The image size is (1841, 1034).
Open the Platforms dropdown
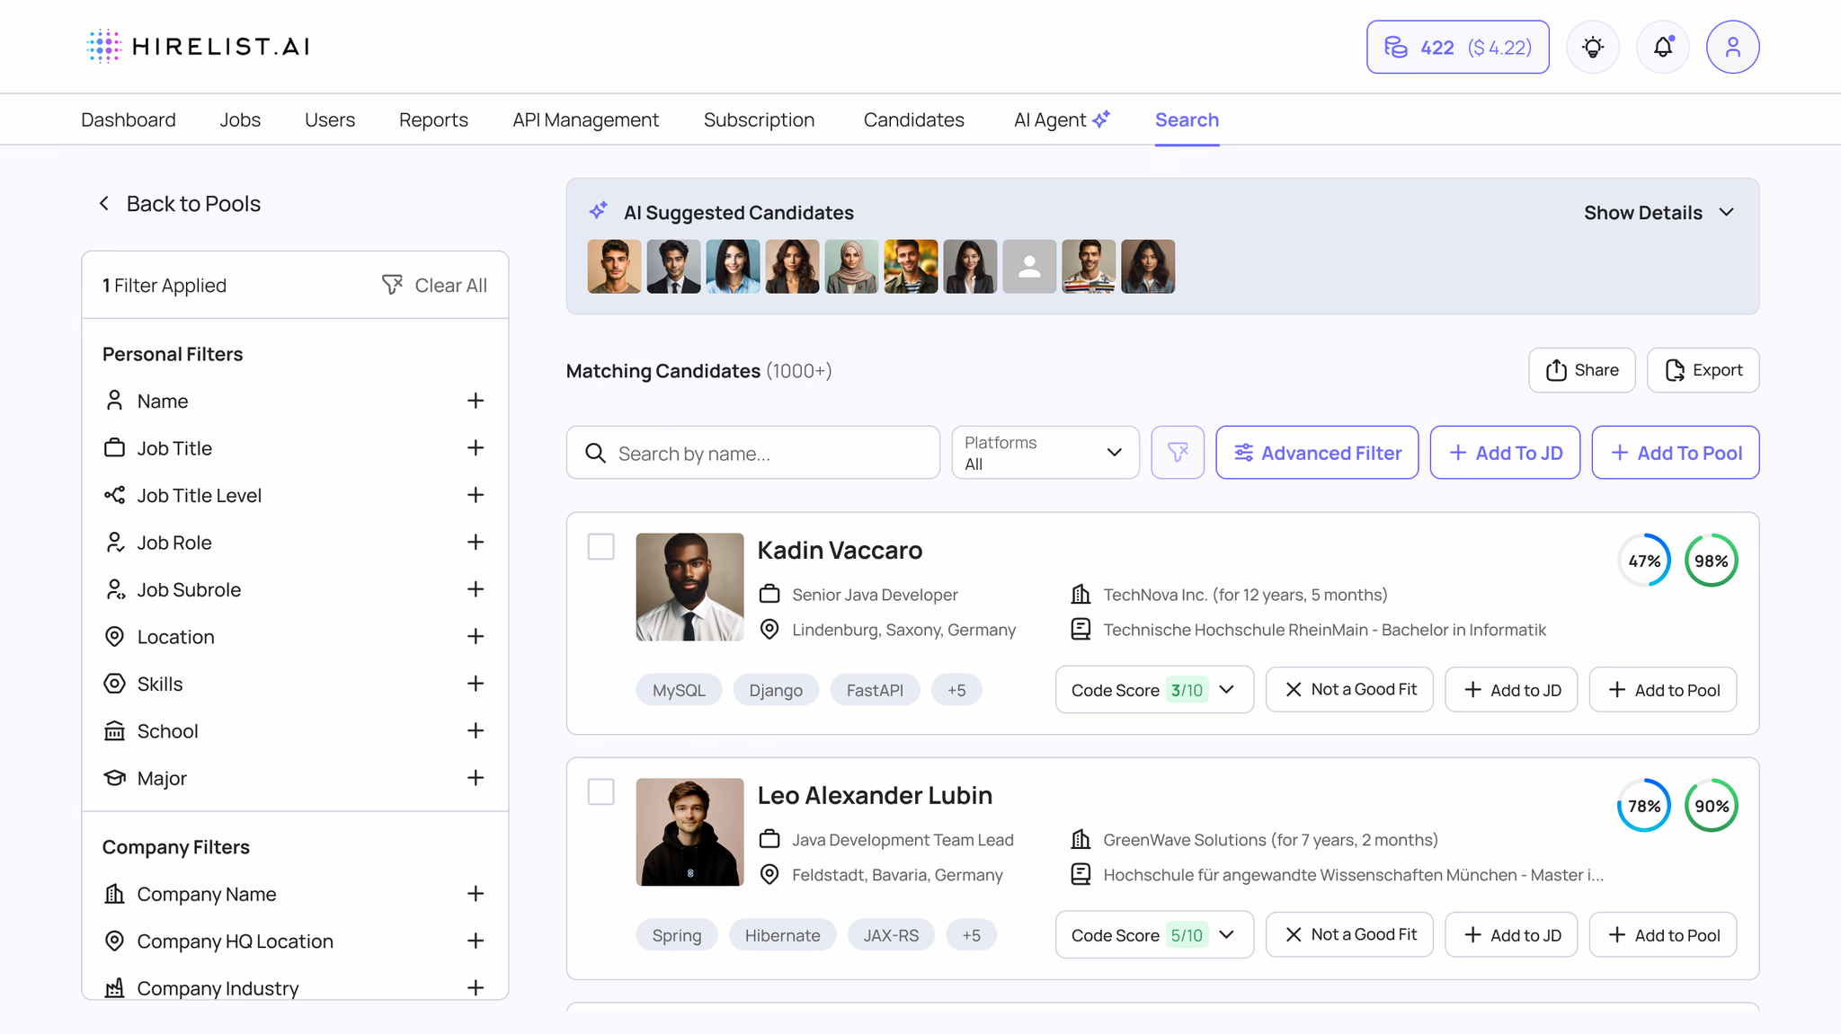tap(1045, 453)
